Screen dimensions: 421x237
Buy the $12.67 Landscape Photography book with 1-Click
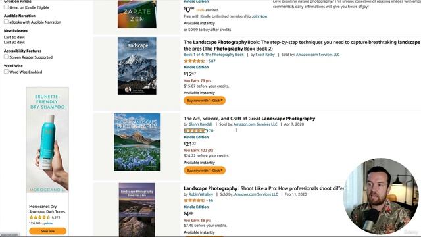tap(205, 101)
